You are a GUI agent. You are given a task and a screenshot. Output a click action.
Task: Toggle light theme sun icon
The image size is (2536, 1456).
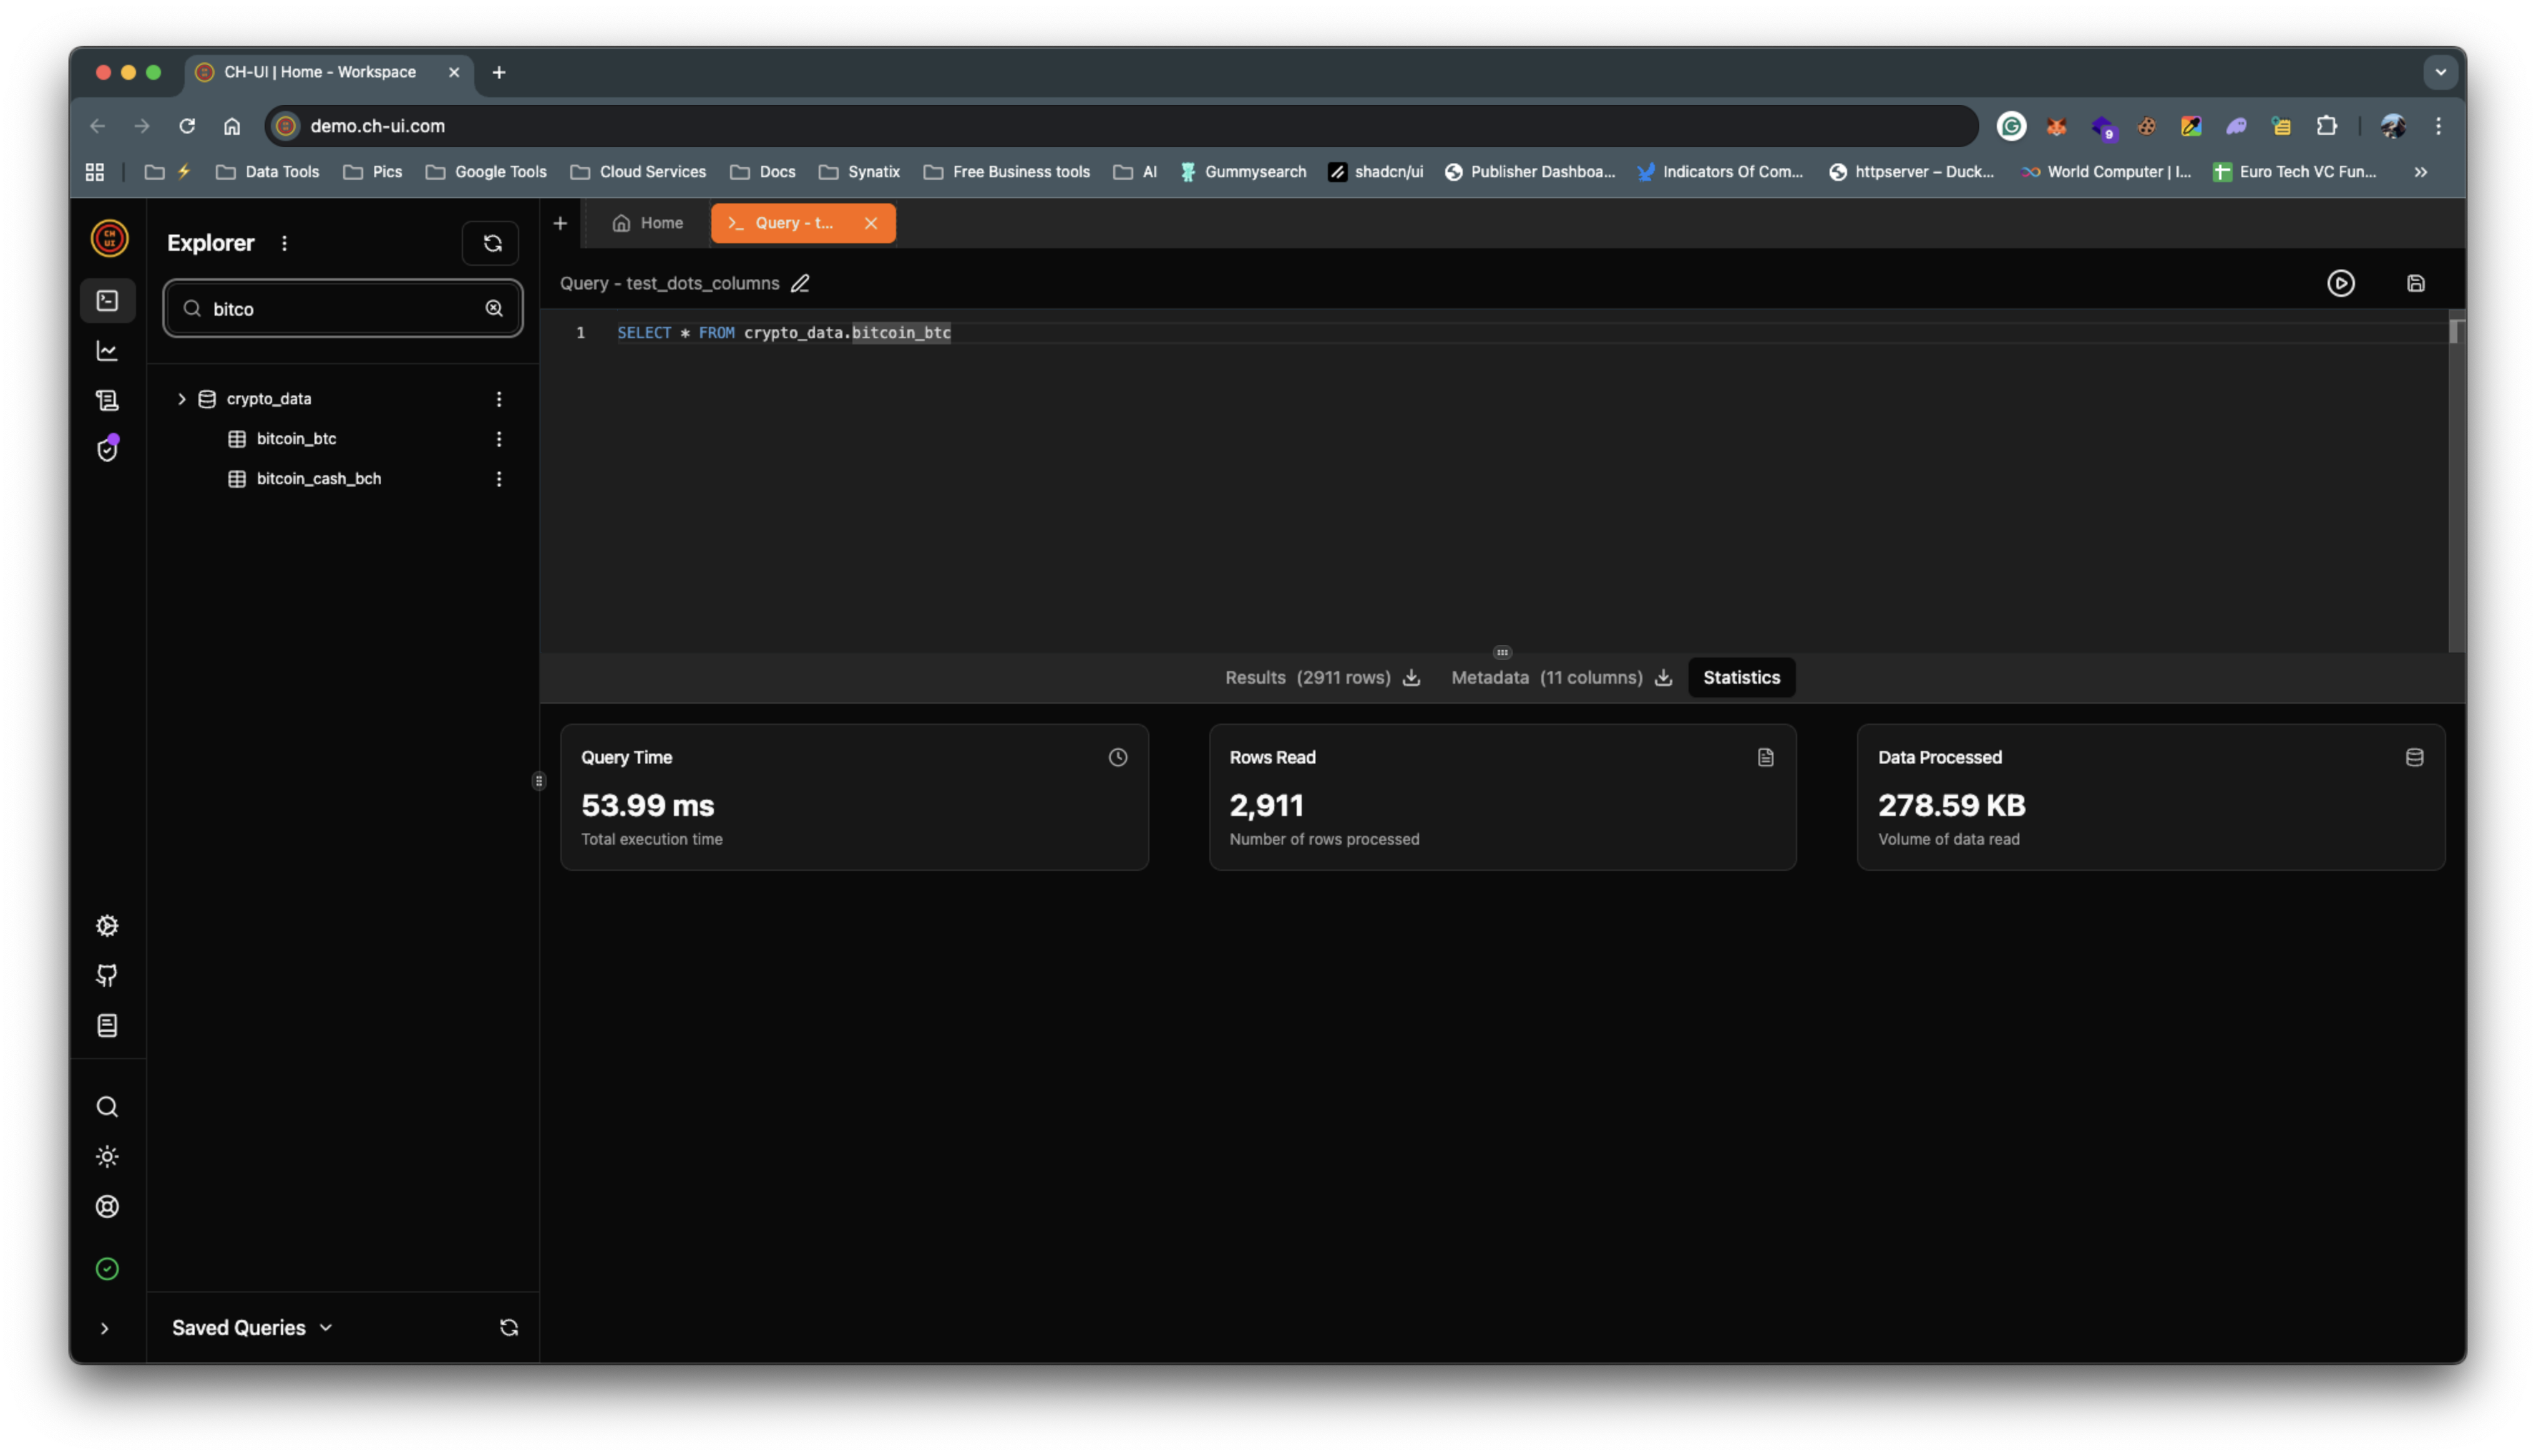107,1157
